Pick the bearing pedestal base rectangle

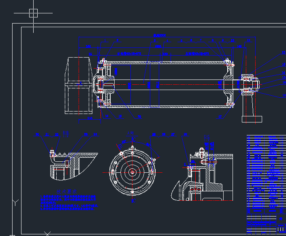click(252, 119)
